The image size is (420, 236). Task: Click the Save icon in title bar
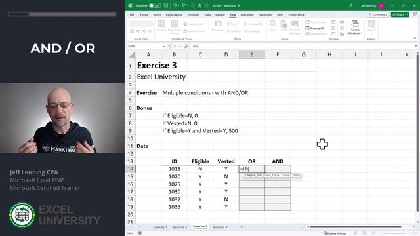(166, 5)
